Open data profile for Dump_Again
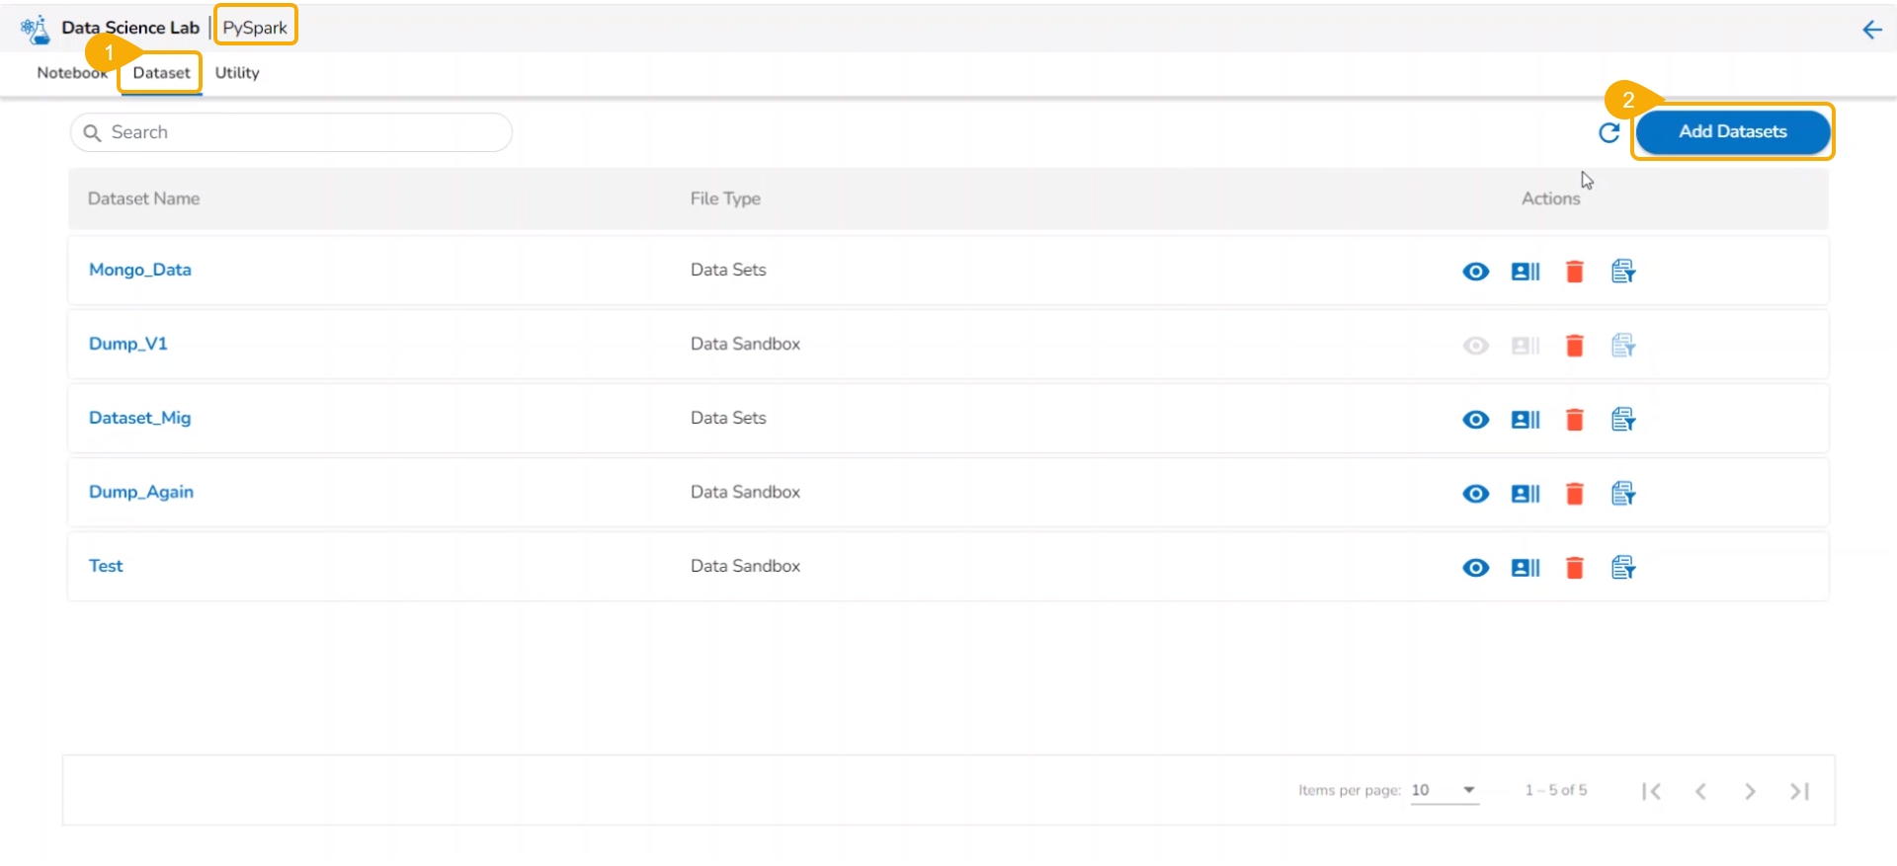Viewport: 1897px width, 866px height. 1526,494
